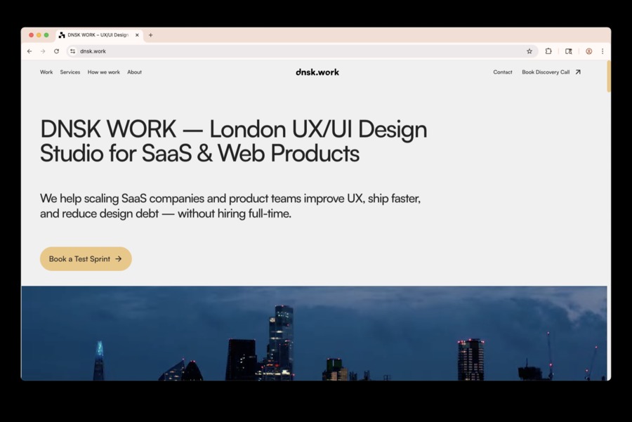Open the Services navigation item
This screenshot has width=632, height=422.
70,72
